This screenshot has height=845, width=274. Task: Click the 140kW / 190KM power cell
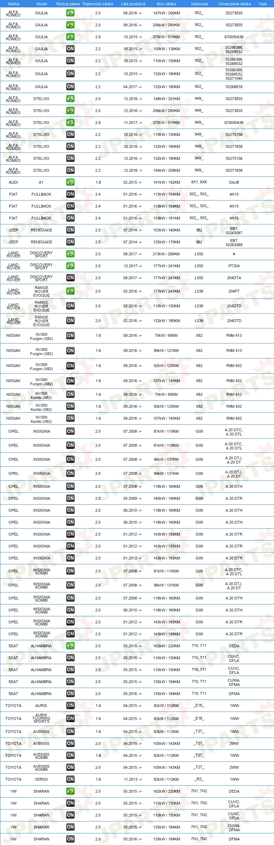point(166,498)
